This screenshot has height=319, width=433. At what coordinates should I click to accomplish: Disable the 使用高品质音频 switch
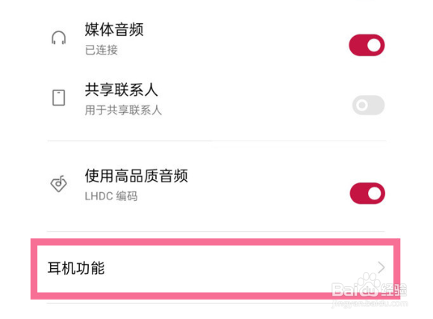click(367, 193)
